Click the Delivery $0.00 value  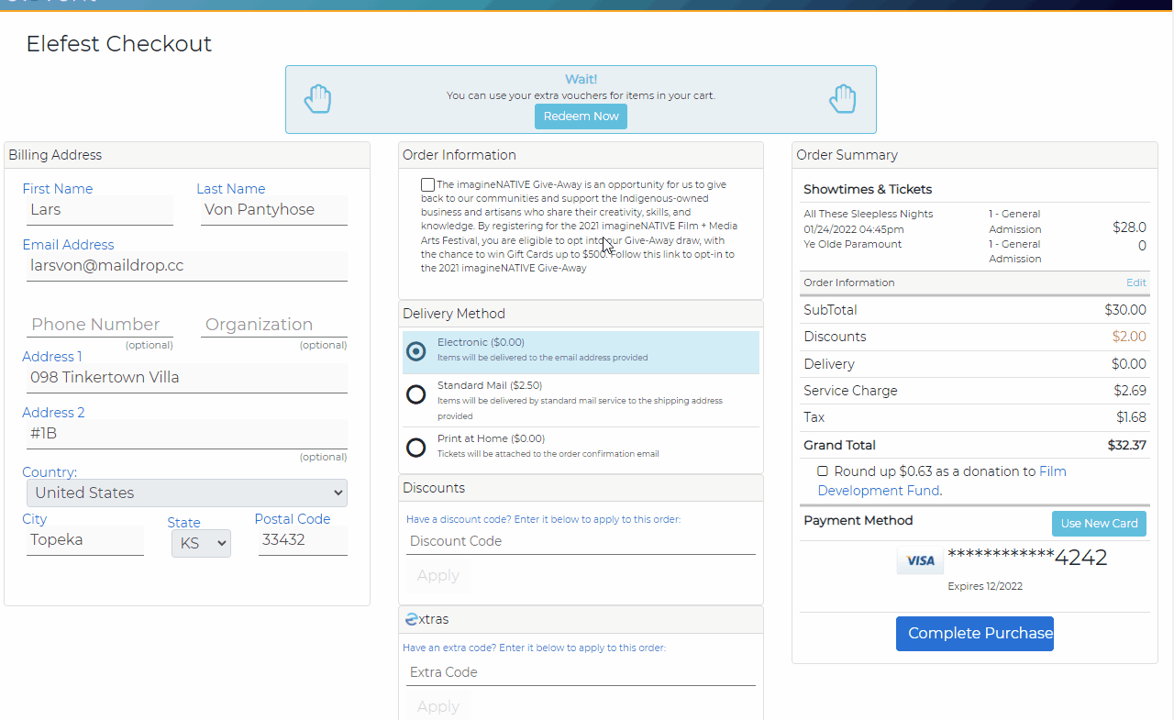pyautogui.click(x=1129, y=364)
